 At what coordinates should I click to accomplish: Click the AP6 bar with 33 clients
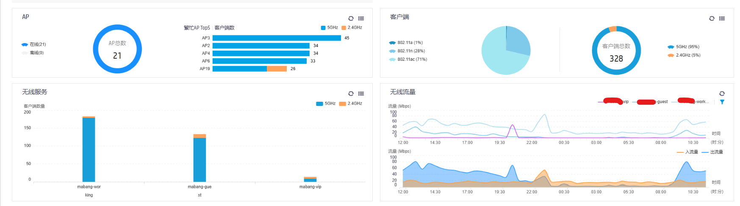(x=260, y=61)
